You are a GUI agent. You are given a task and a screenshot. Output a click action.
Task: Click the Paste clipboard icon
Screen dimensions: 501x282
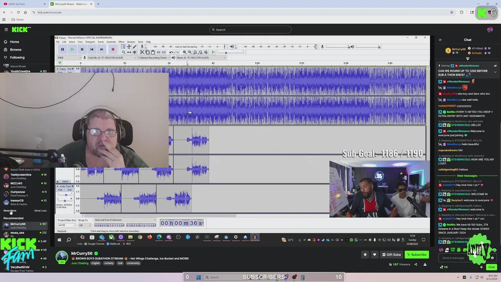153,52
